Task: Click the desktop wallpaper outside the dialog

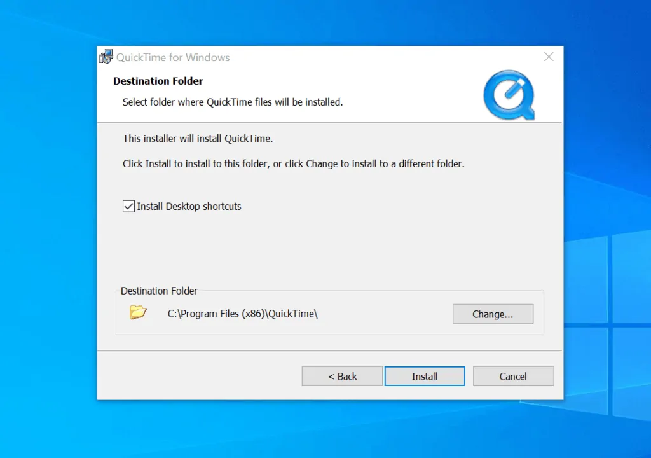Action: click(45, 254)
